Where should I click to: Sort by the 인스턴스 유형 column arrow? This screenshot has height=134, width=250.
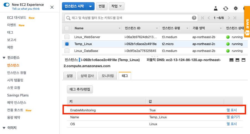click(x=187, y=28)
